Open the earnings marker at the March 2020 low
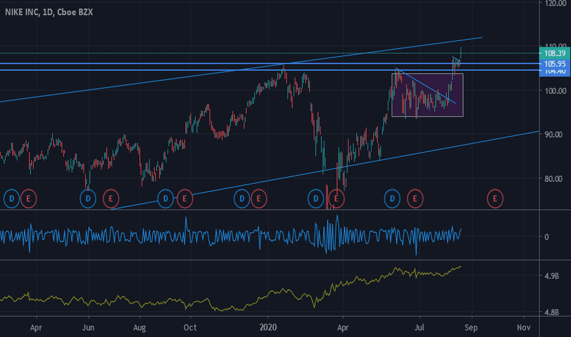This screenshot has width=571, height=337. click(x=336, y=199)
